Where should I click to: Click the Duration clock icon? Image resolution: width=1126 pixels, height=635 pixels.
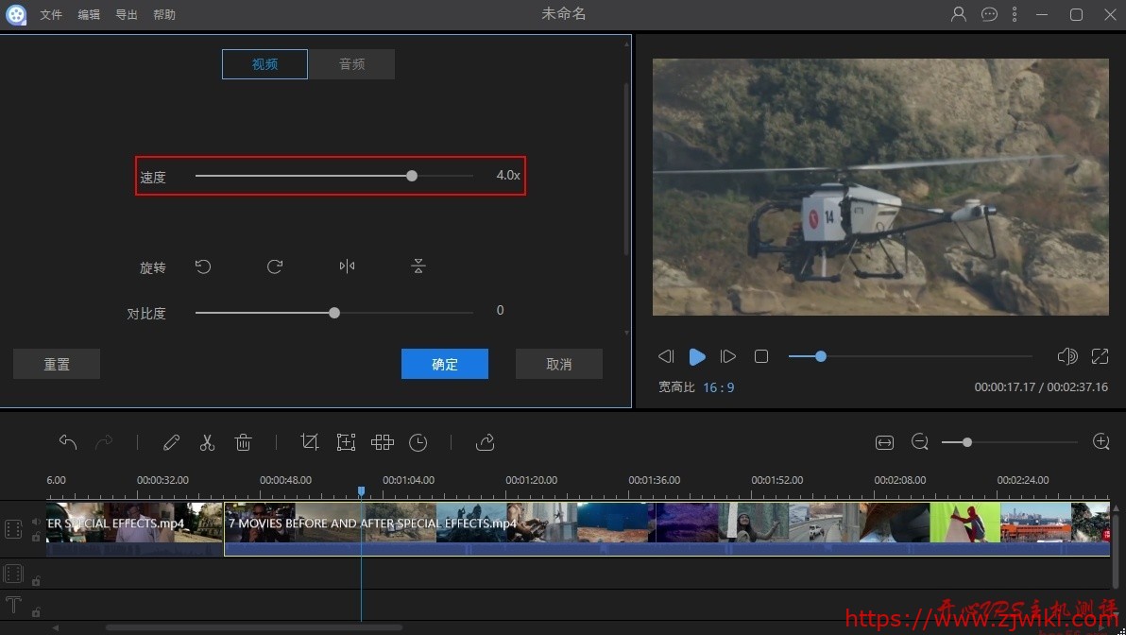tap(418, 441)
